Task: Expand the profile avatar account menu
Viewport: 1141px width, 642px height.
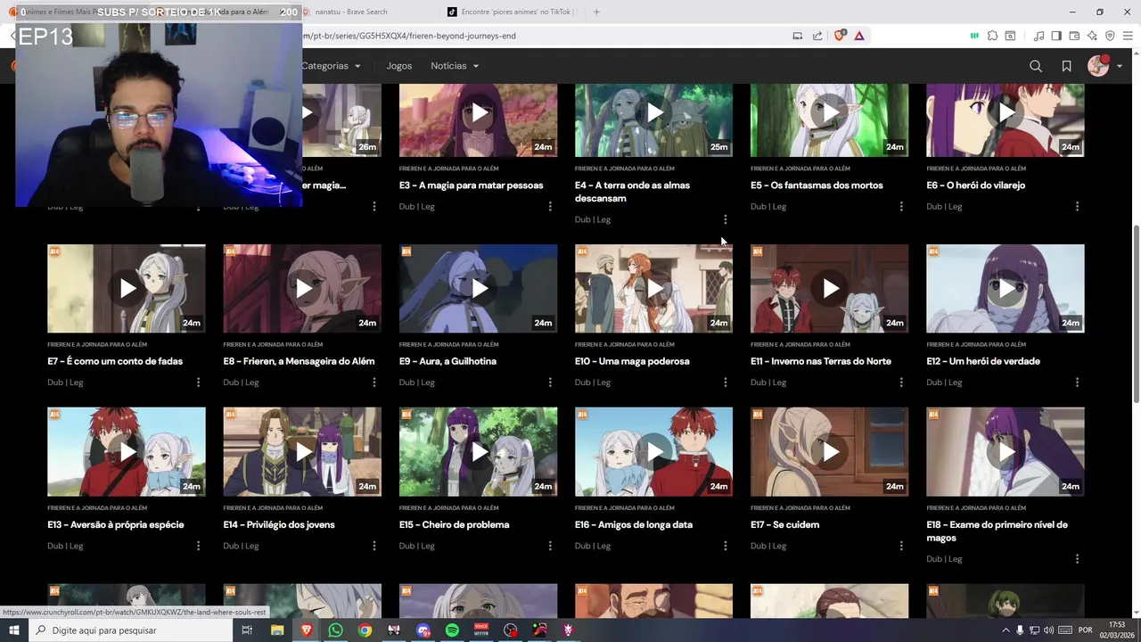Action: tap(1104, 66)
